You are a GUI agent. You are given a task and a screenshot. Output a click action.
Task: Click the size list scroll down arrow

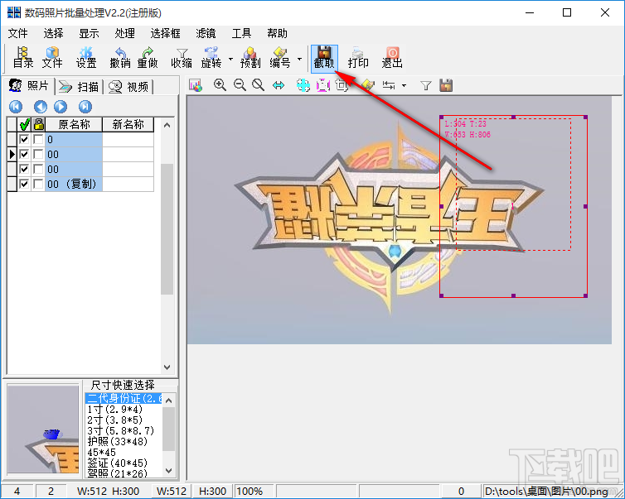pyautogui.click(x=168, y=471)
